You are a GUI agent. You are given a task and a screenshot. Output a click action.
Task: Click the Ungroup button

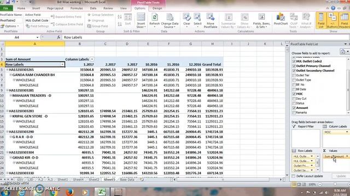coord(96,21)
